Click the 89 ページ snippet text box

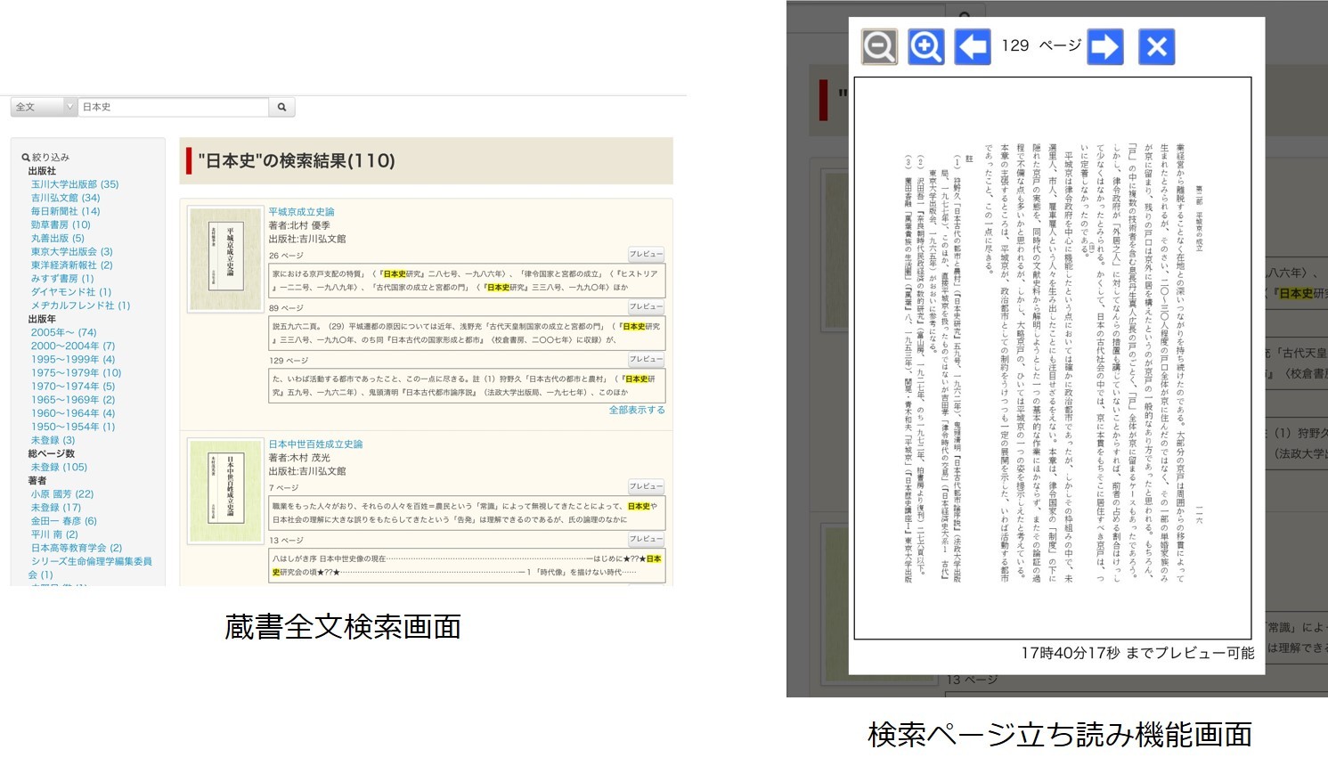point(468,333)
